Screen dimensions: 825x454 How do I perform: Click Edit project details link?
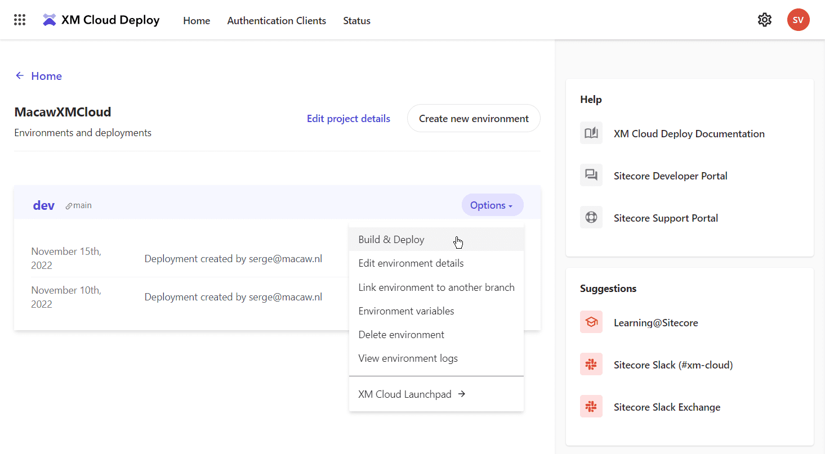point(348,119)
